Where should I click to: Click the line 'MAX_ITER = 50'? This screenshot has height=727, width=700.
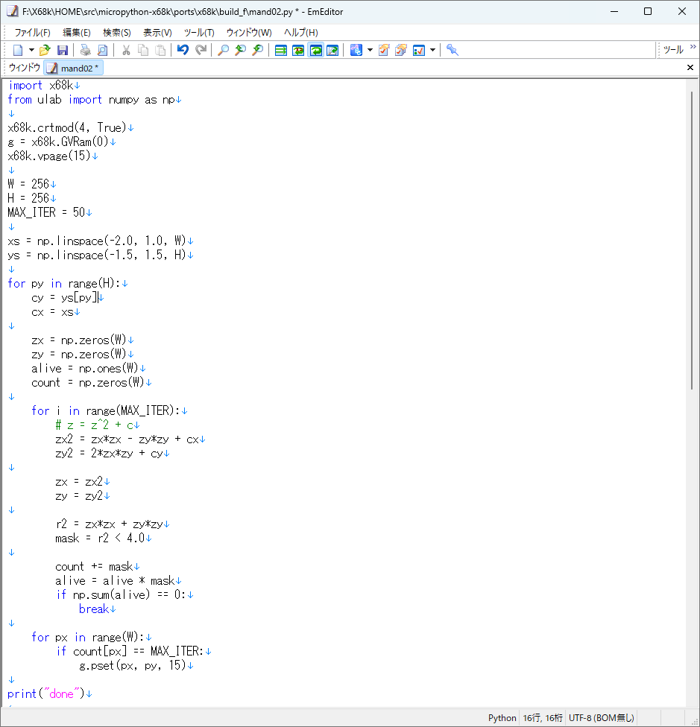coord(46,213)
